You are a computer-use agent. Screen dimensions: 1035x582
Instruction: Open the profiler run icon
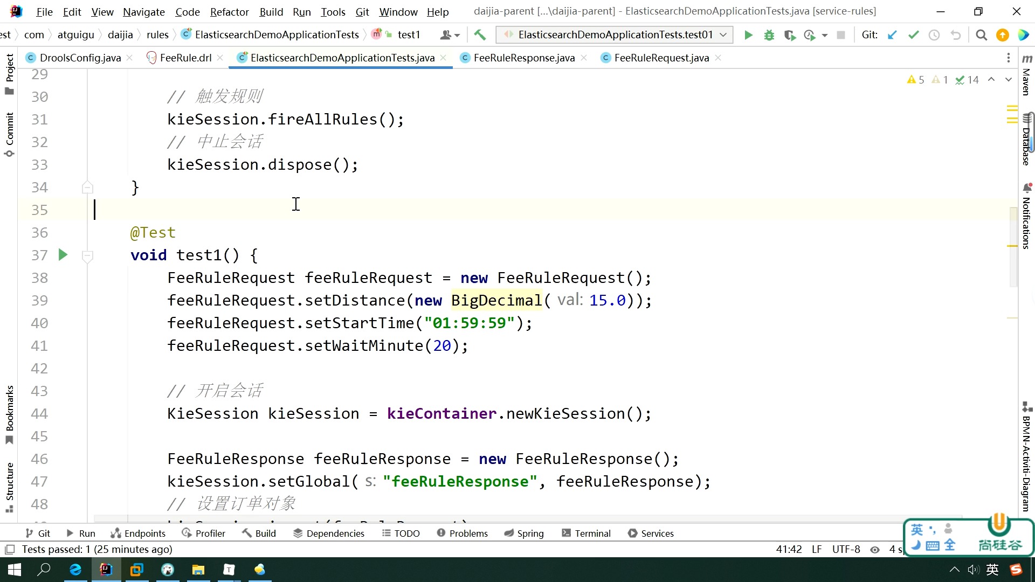point(809,35)
